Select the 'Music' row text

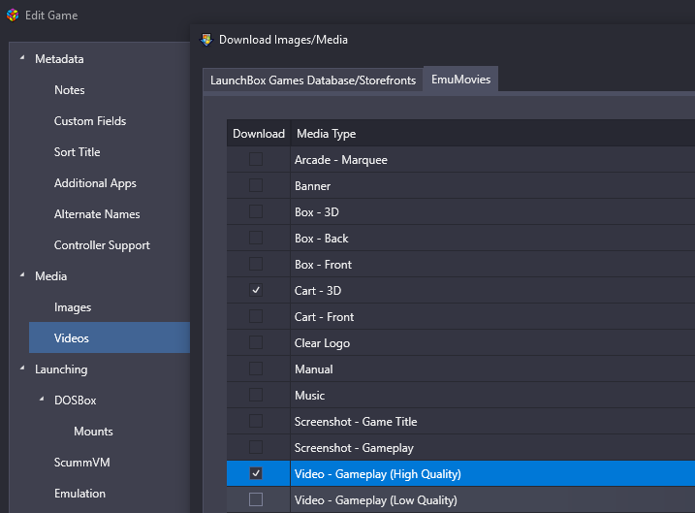click(x=309, y=396)
